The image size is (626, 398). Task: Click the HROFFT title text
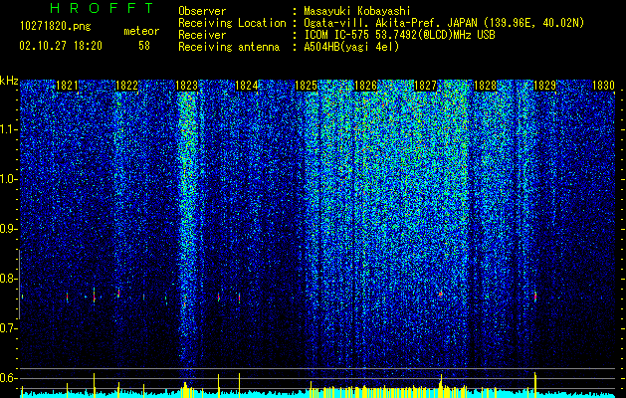pyautogui.click(x=103, y=8)
